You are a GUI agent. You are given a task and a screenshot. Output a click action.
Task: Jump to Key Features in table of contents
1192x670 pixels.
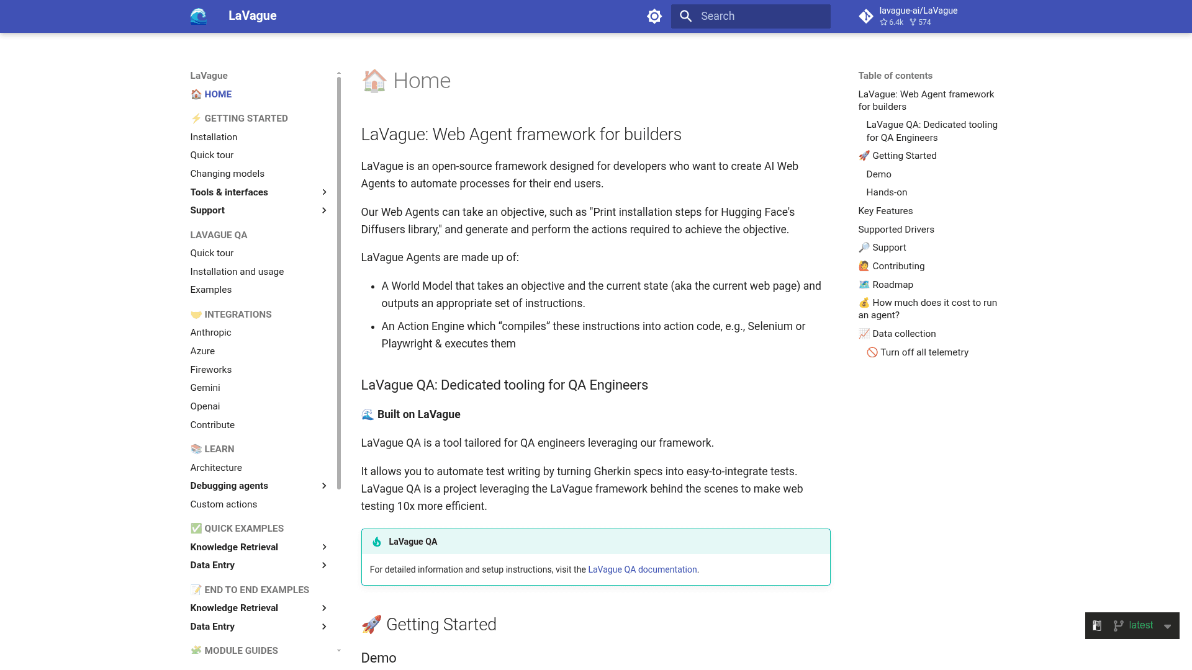(x=885, y=211)
